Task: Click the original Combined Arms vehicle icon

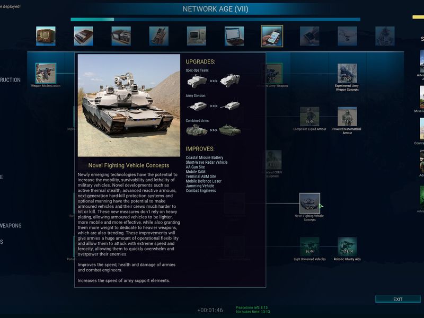Action: coord(197,130)
